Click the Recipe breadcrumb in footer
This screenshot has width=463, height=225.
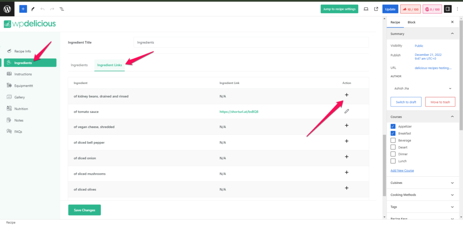(x=11, y=222)
